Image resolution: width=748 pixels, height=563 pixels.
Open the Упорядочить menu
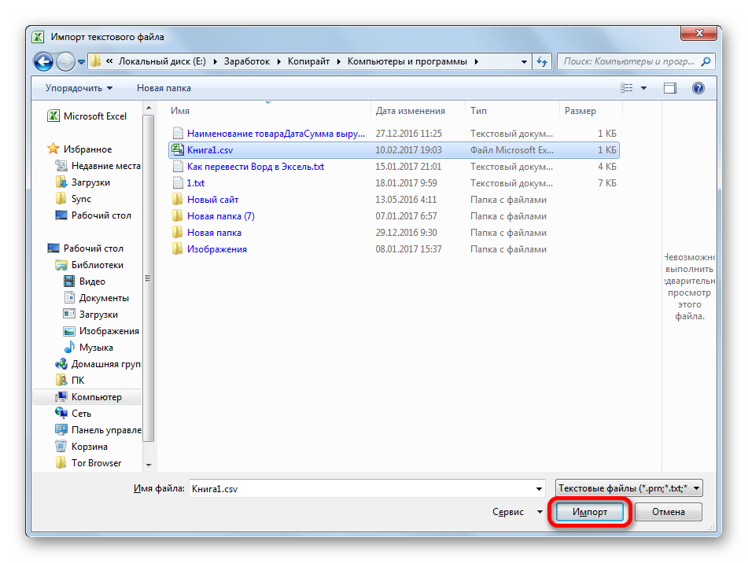(x=79, y=88)
